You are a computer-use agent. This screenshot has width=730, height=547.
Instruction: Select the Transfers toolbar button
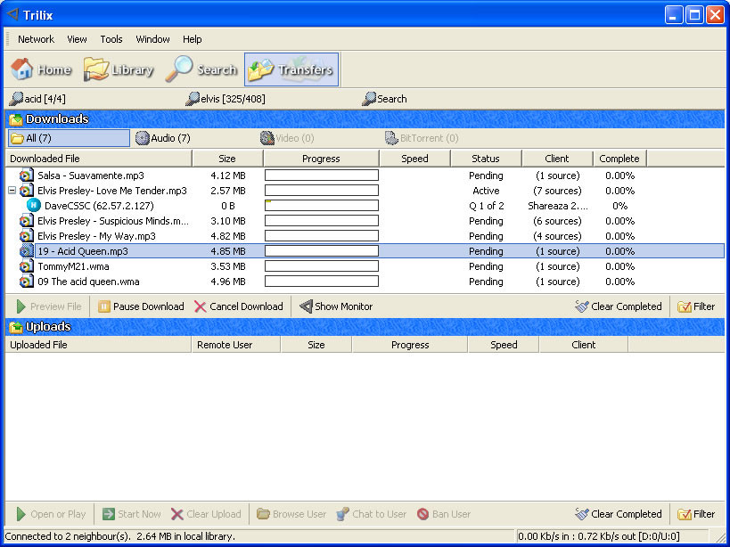291,69
